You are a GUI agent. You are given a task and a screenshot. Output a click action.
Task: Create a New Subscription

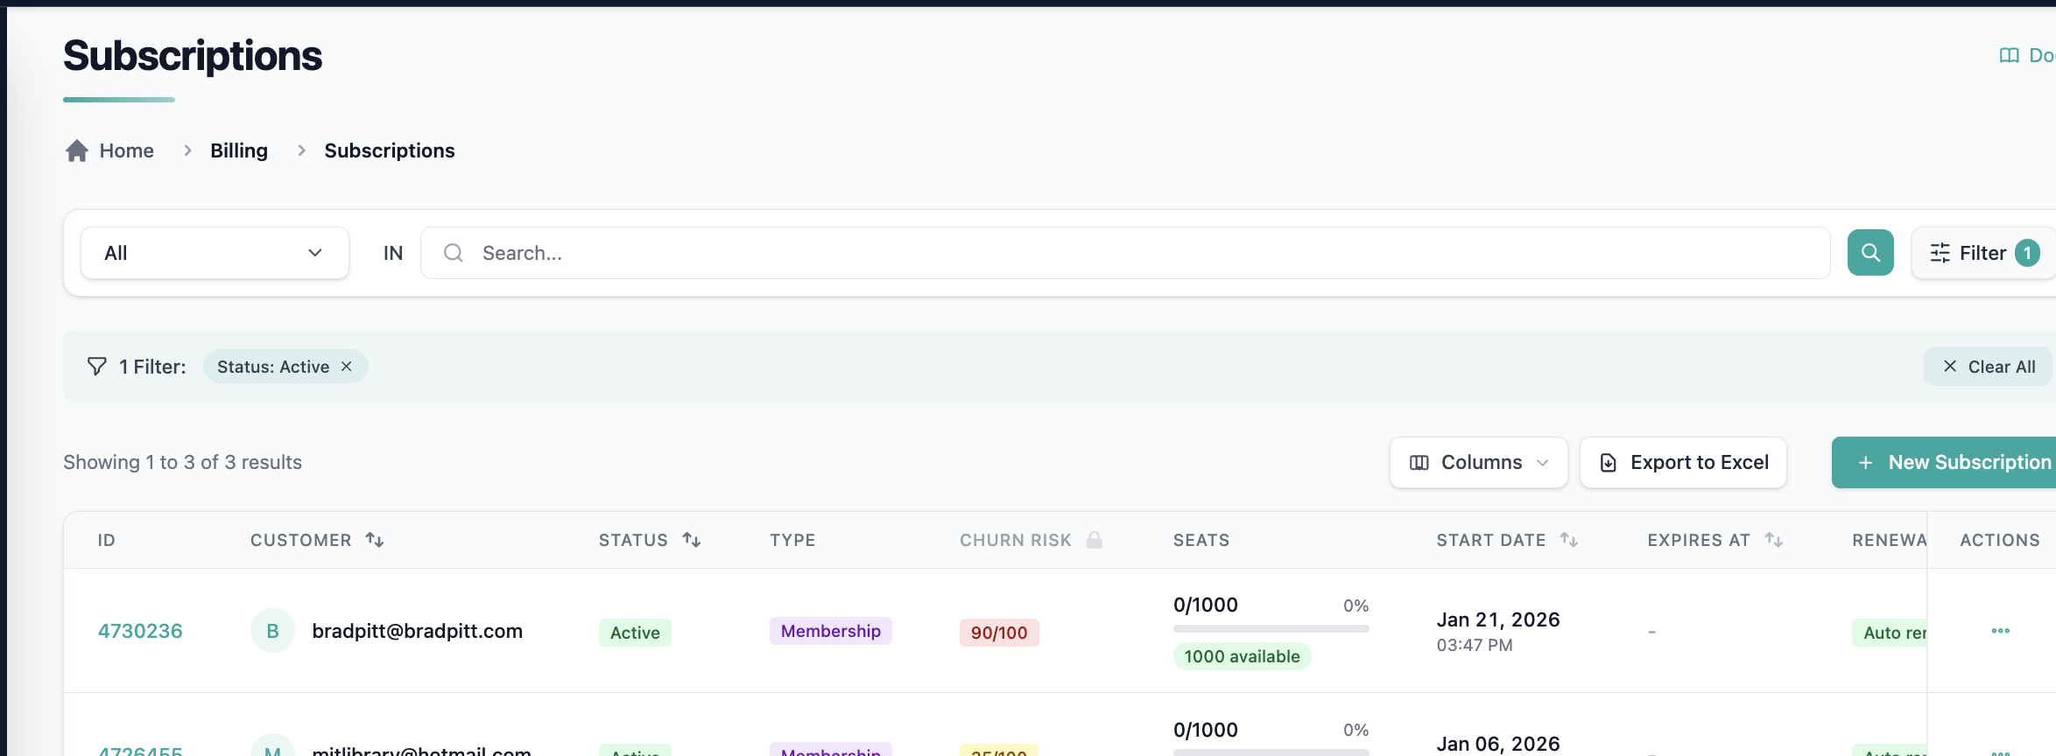click(1944, 462)
